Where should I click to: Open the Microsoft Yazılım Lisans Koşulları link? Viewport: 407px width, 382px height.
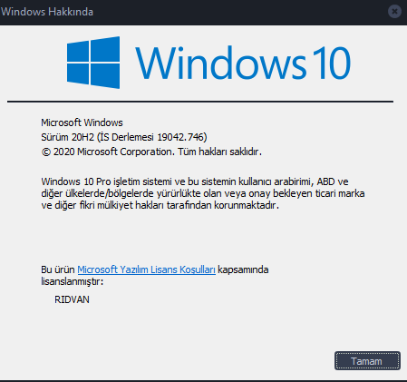[x=146, y=269]
